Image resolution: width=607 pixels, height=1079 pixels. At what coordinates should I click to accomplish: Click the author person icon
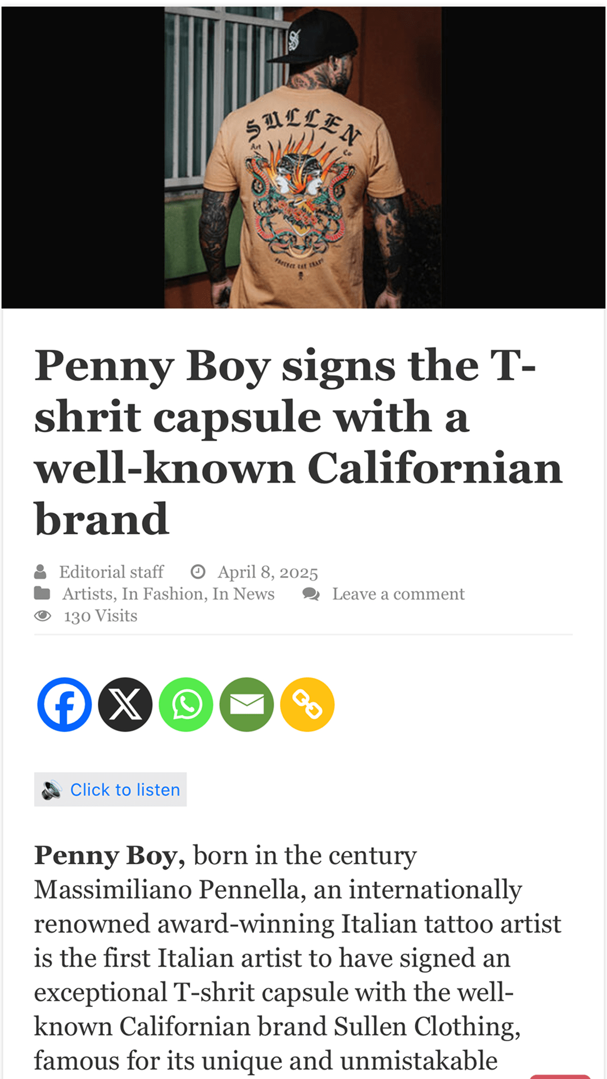40,572
